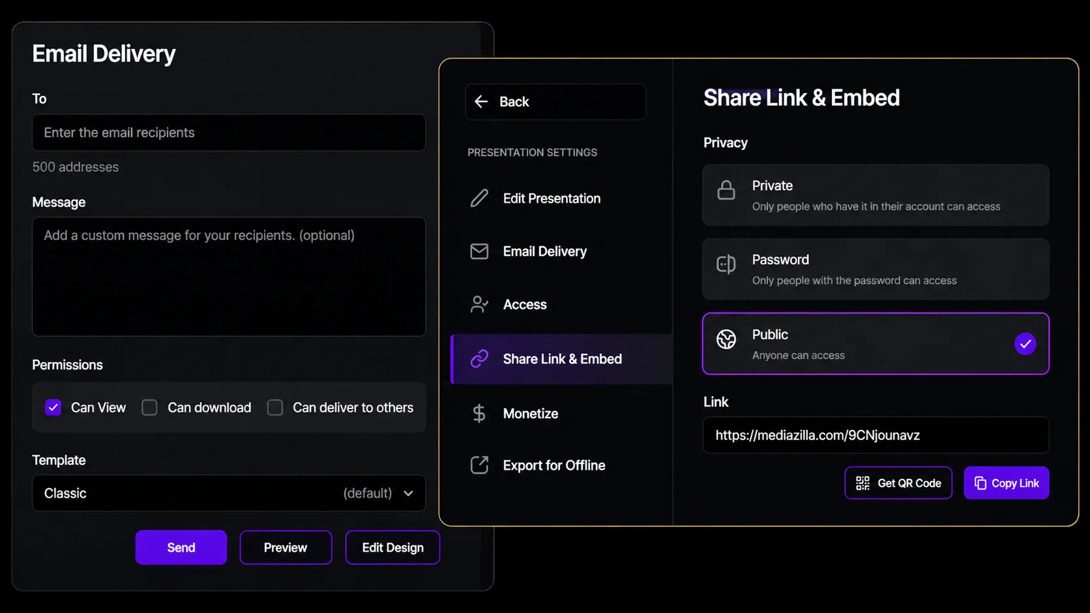Select Share Link & Embed menu item
The image size is (1090, 613).
561,359
